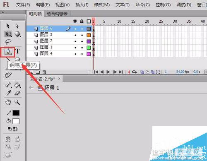Toggle Onion Skin
Image resolution: width=207 pixels, height=161 pixels.
click(x=142, y=72)
